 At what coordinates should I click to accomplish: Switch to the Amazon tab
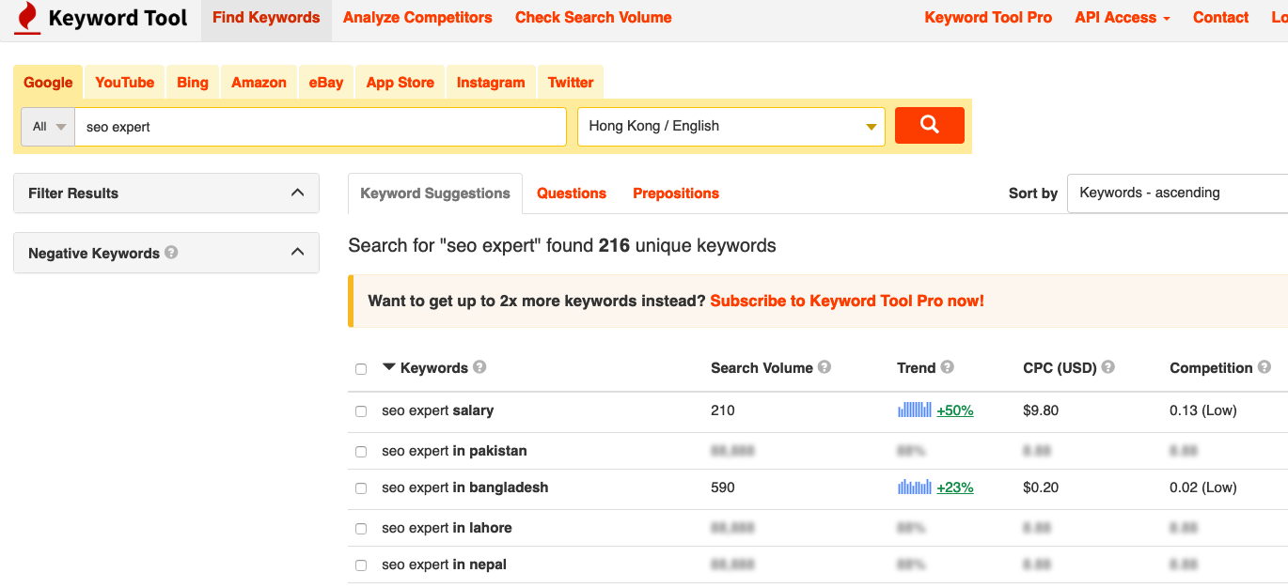coord(259,83)
